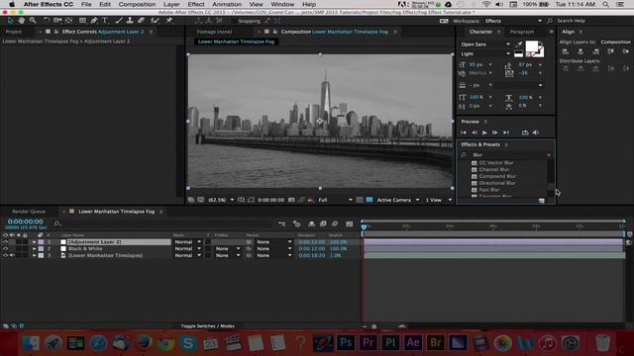Select the Pen tool

click(94, 20)
